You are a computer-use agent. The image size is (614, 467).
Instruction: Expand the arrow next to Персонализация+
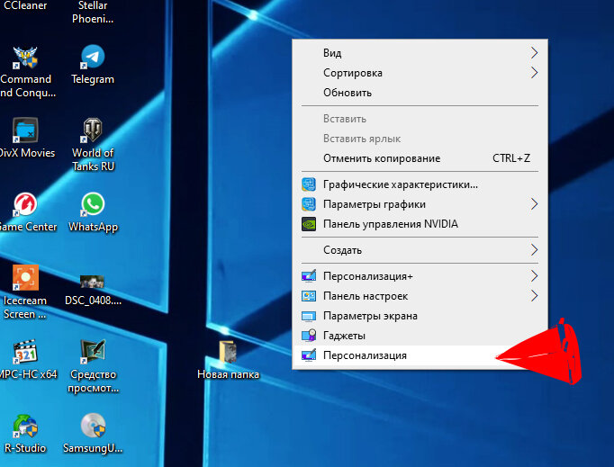pos(534,276)
